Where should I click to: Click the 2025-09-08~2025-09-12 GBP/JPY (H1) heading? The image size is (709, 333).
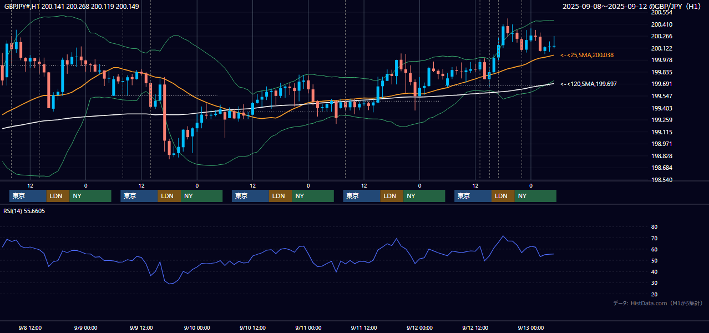coord(632,6)
